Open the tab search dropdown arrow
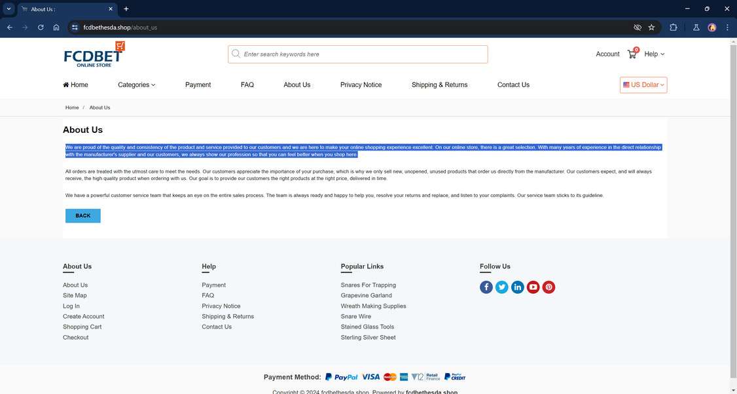The image size is (737, 394). click(9, 9)
